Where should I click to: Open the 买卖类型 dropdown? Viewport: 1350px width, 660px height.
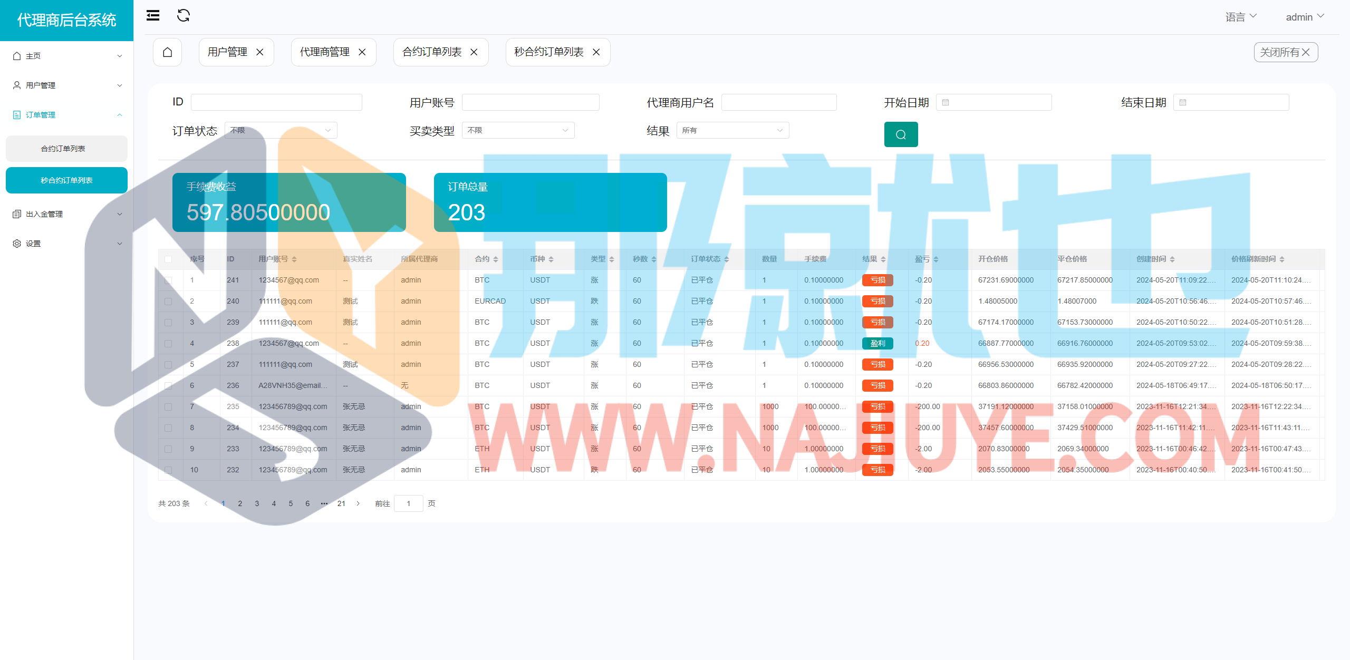point(518,130)
